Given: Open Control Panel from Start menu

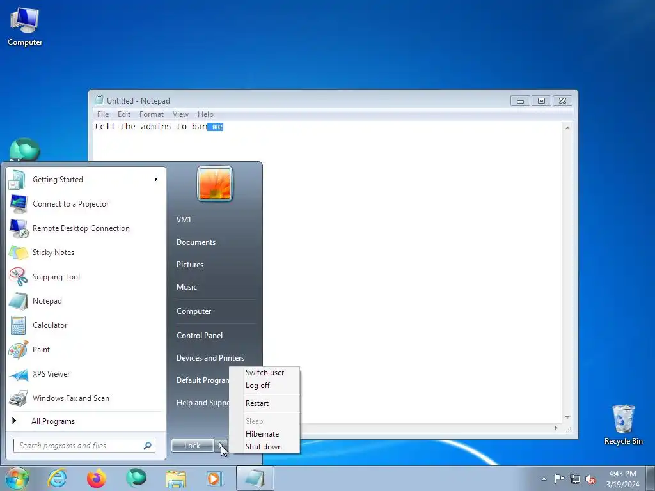Looking at the screenshot, I should pyautogui.click(x=200, y=335).
